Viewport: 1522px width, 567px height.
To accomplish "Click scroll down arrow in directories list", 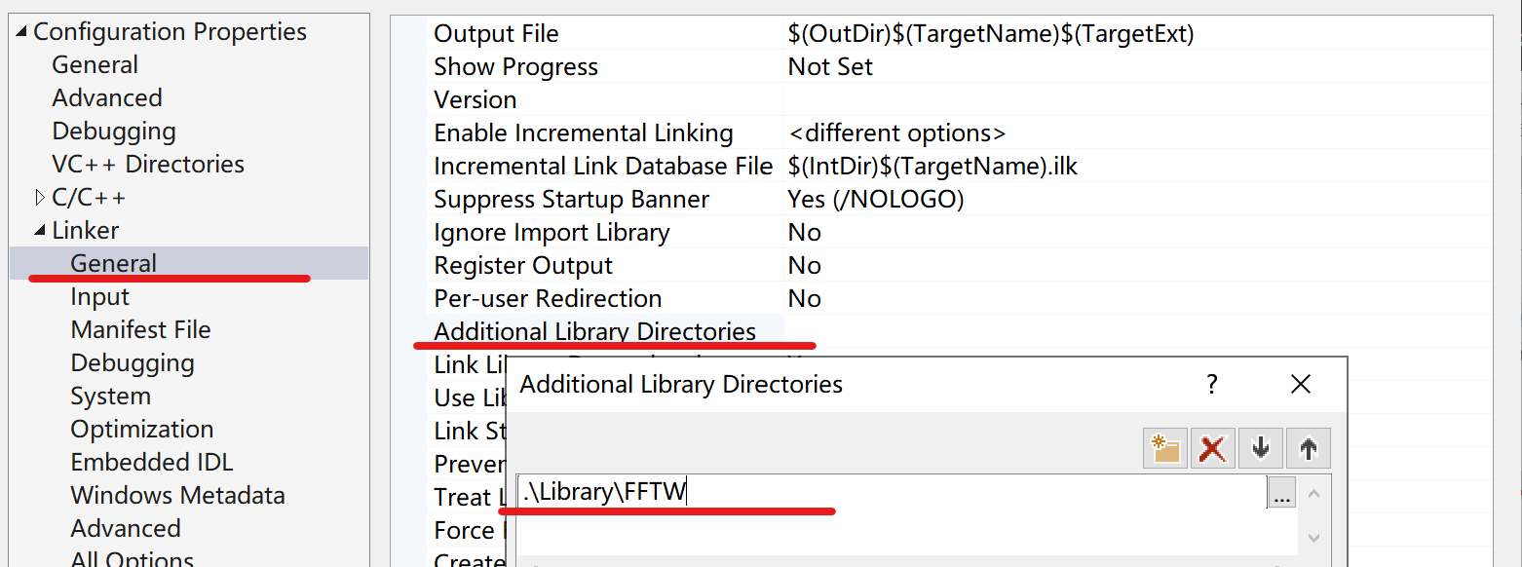I will click(1313, 538).
